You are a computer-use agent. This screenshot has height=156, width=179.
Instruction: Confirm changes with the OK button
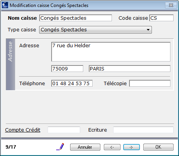[x=158, y=147]
